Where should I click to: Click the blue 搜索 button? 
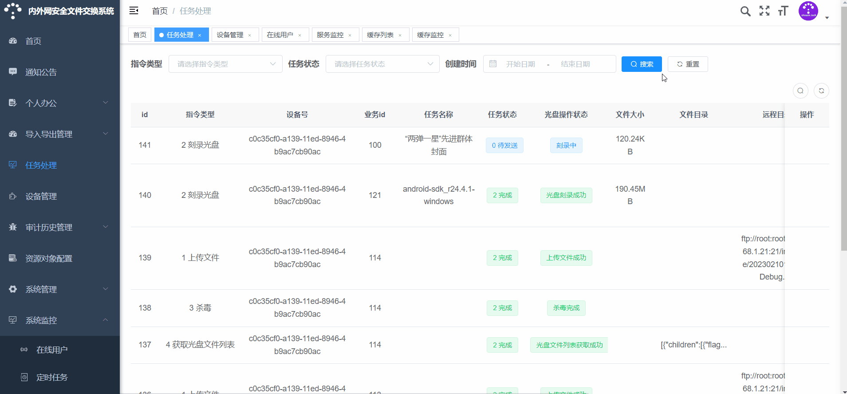[x=642, y=64]
